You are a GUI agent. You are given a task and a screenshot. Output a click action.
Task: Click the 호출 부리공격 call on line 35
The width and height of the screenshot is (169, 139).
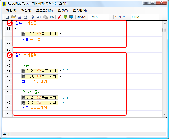pos(33,39)
